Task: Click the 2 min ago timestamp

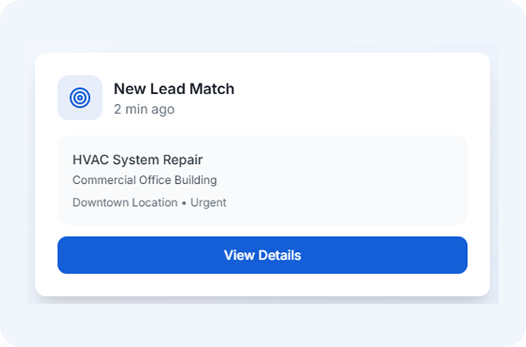Action: (144, 110)
